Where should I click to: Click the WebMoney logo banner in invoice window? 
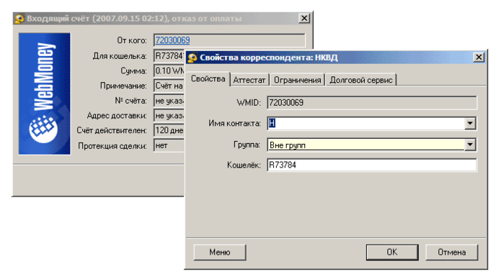(x=44, y=94)
